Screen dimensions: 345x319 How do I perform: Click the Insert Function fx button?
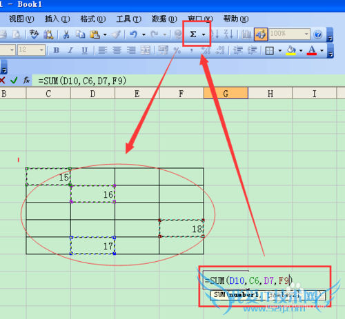click(x=26, y=80)
